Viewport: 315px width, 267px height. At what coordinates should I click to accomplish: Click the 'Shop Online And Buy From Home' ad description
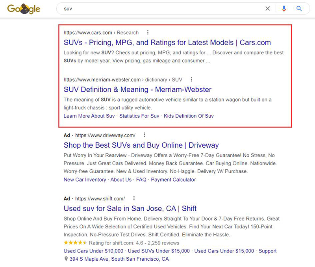pyautogui.click(x=172, y=226)
